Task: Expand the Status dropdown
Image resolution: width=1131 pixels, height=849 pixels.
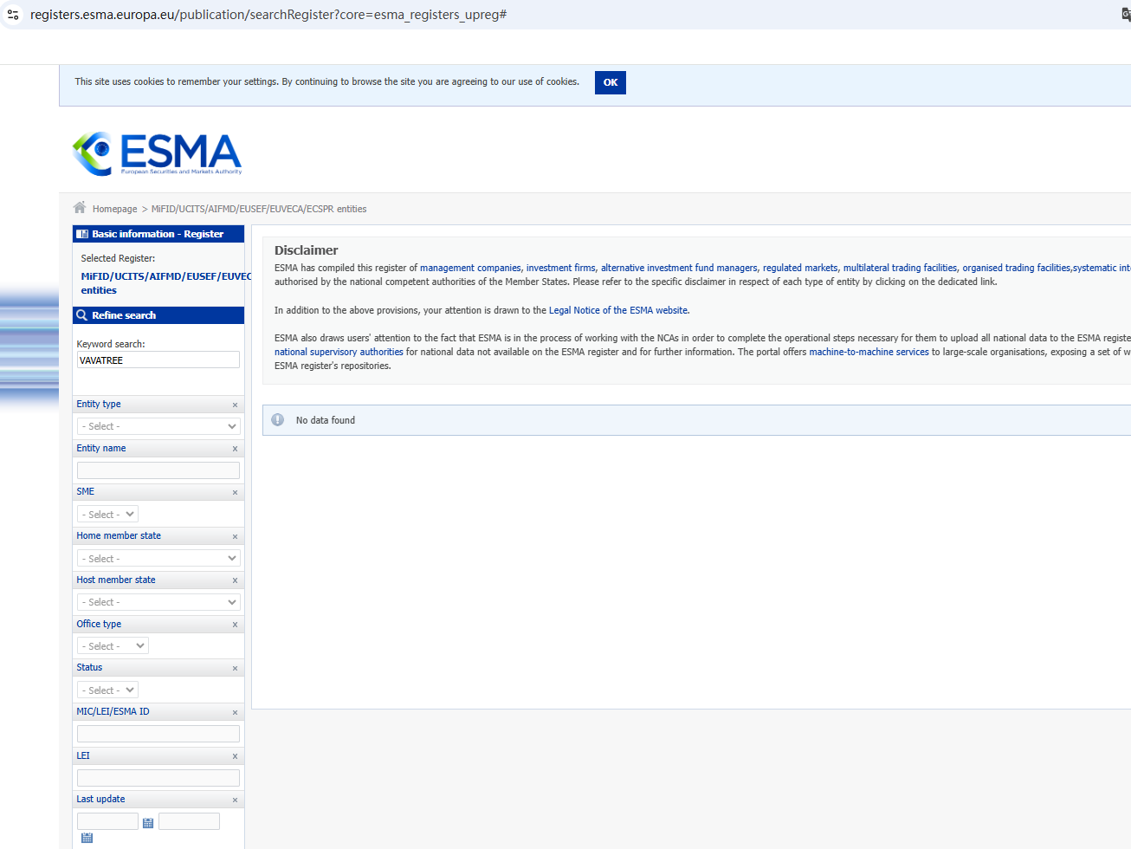Action: coord(107,690)
